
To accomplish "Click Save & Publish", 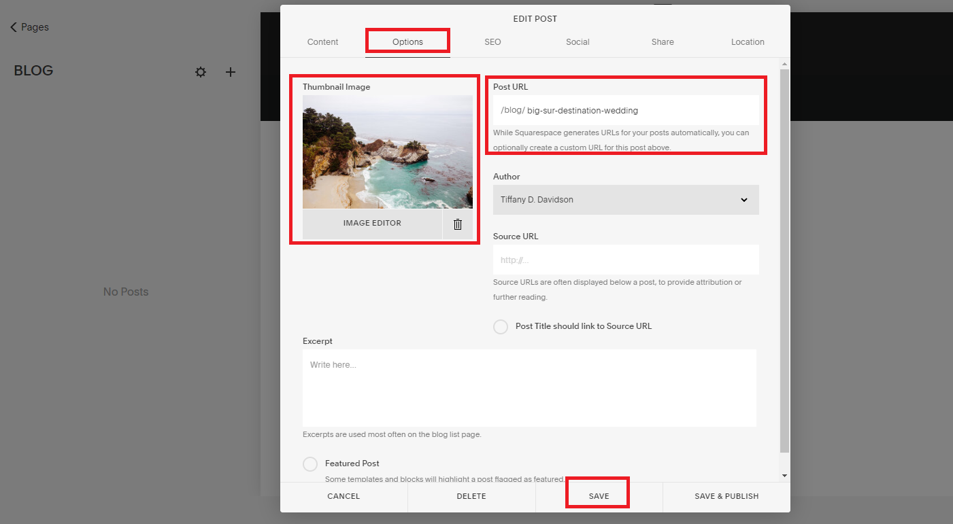I will (726, 495).
